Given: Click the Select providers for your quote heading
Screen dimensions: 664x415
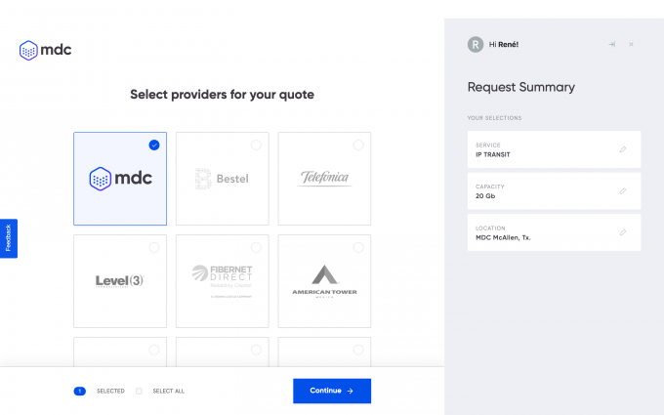Looking at the screenshot, I should click(x=223, y=94).
